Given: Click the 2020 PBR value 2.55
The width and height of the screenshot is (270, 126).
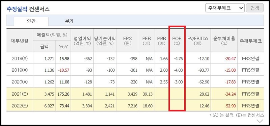Looking at the screenshot, I should 164,82.
